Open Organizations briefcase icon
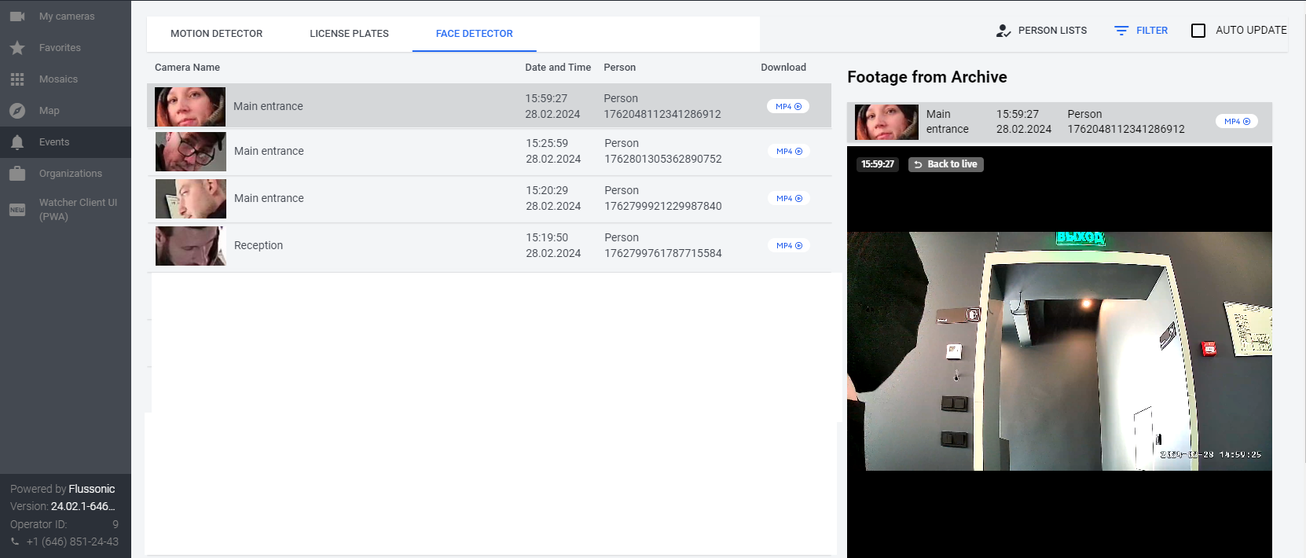The height and width of the screenshot is (558, 1306). pyautogui.click(x=17, y=174)
